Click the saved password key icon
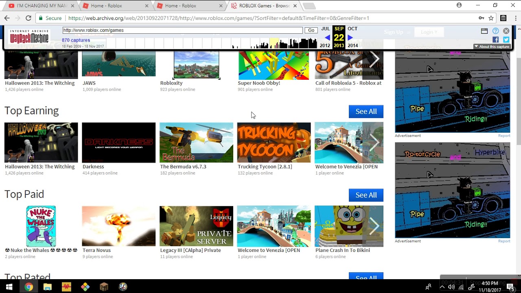 (481, 18)
